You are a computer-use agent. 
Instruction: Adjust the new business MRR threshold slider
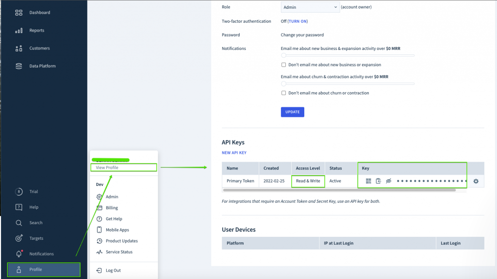[x=284, y=55]
